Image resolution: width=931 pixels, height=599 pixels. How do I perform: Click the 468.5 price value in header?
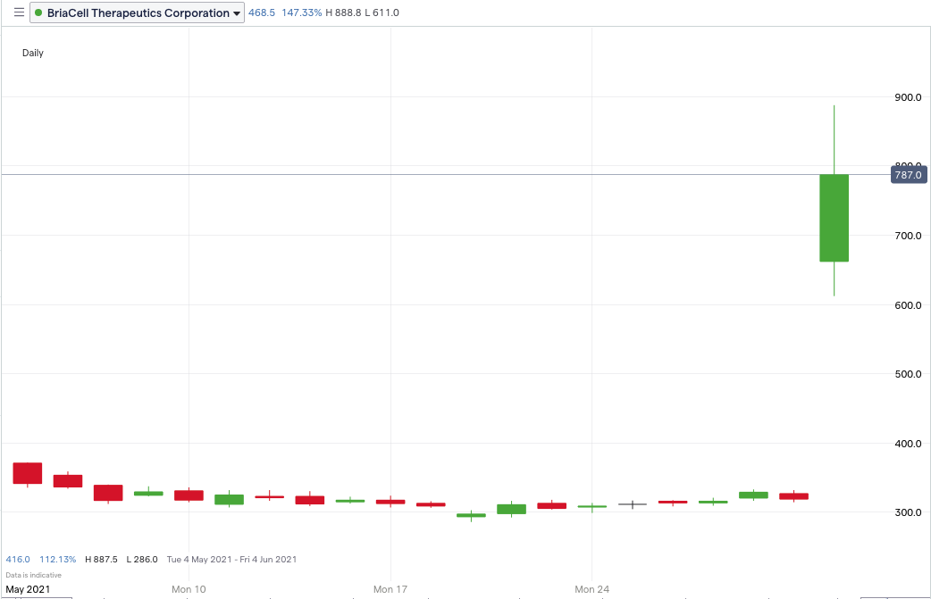click(x=262, y=12)
